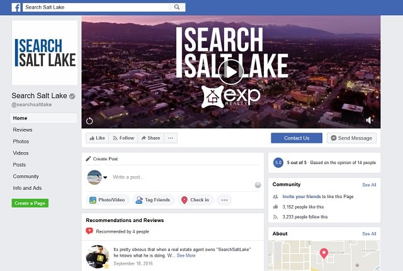403x271 pixels.
Task: Like the Search Salt Lake page
Action: 97,138
